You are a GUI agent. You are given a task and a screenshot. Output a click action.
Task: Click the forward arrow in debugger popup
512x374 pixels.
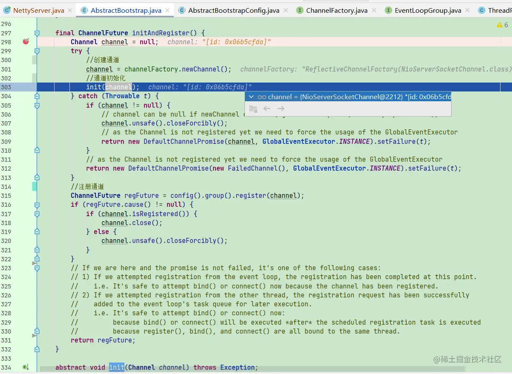pos(281,109)
